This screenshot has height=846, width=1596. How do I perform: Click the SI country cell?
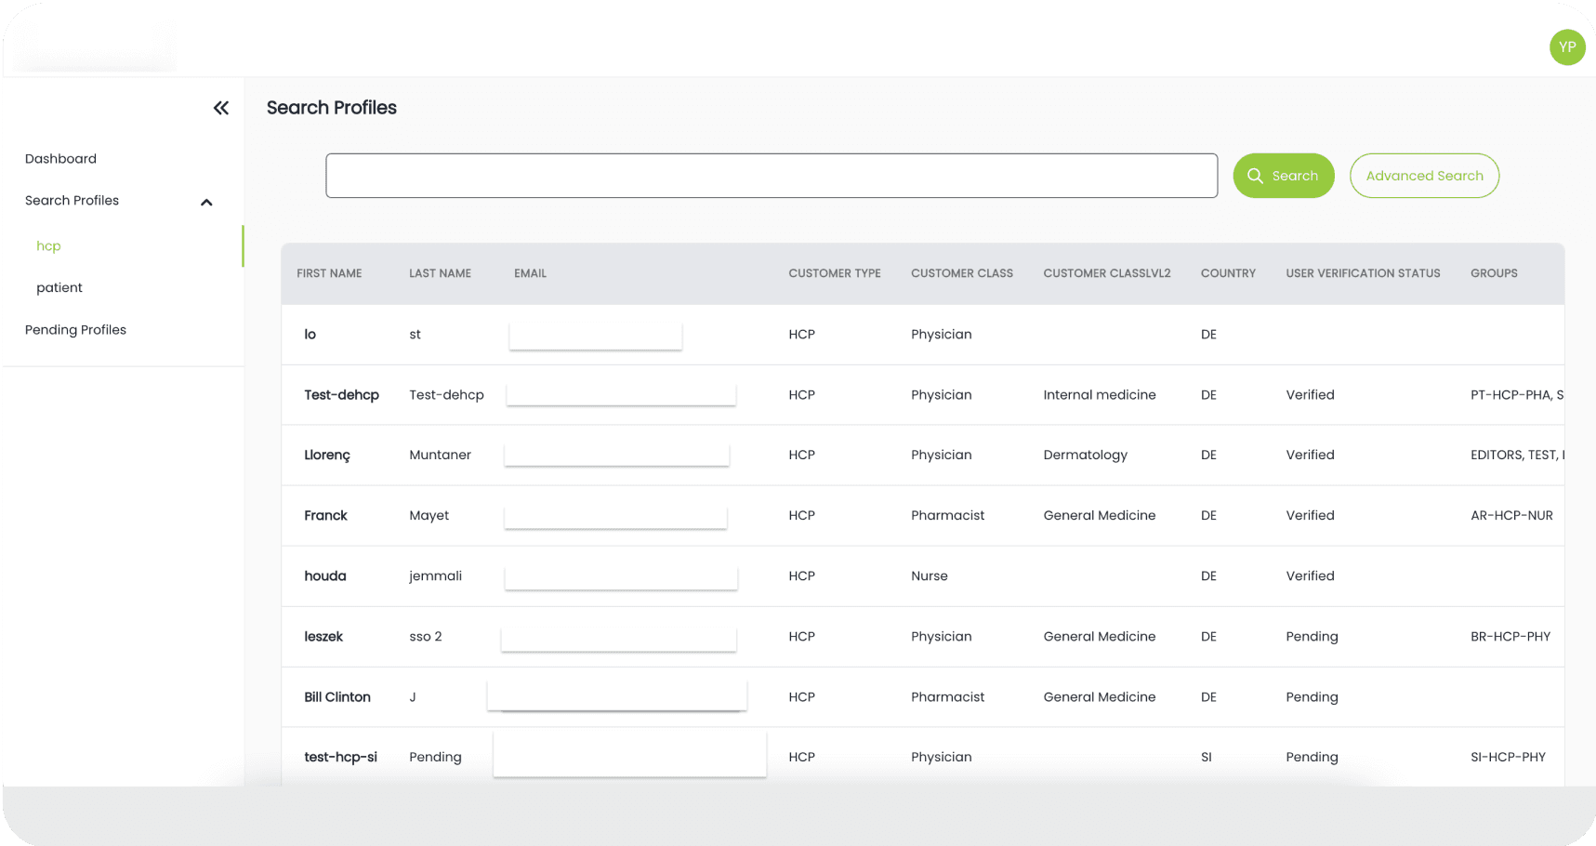pyautogui.click(x=1207, y=758)
